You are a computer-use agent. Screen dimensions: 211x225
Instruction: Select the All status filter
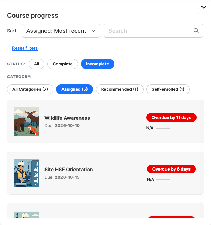coord(37,64)
